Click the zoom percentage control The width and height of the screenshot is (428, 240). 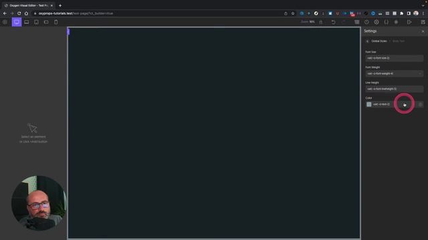308,22
